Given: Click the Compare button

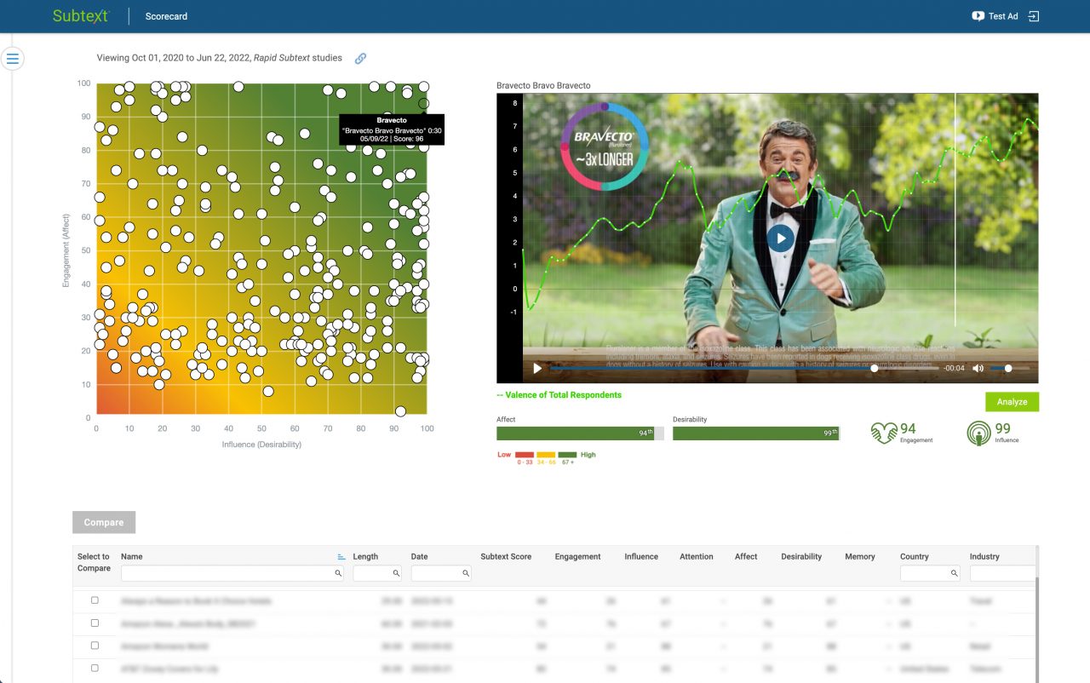Looking at the screenshot, I should pyautogui.click(x=103, y=522).
